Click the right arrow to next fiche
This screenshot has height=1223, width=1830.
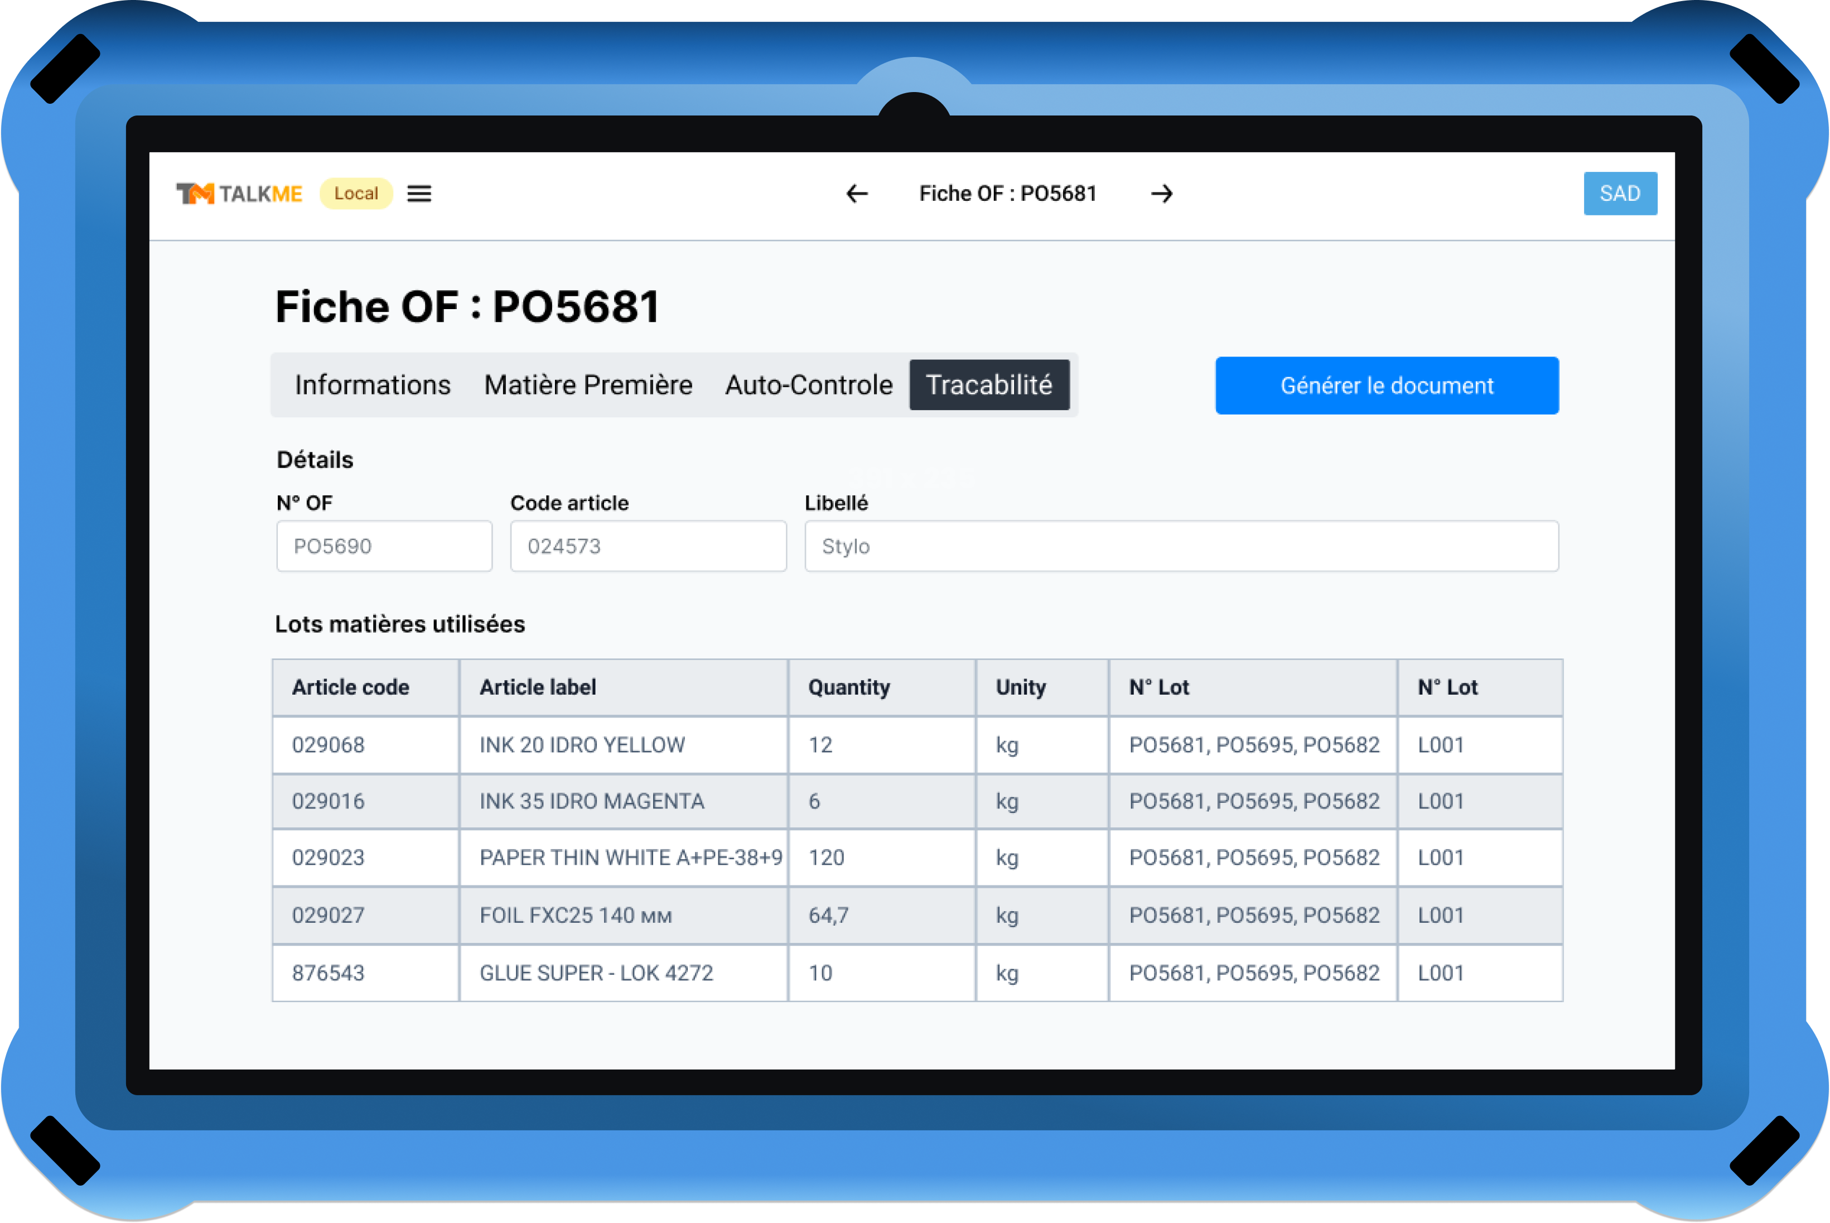(1162, 194)
